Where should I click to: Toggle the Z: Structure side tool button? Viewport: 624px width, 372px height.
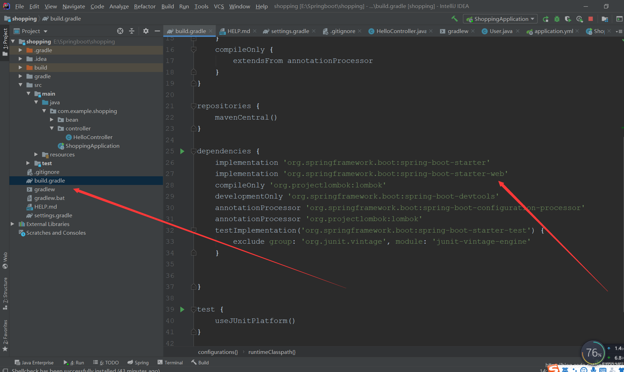5,294
